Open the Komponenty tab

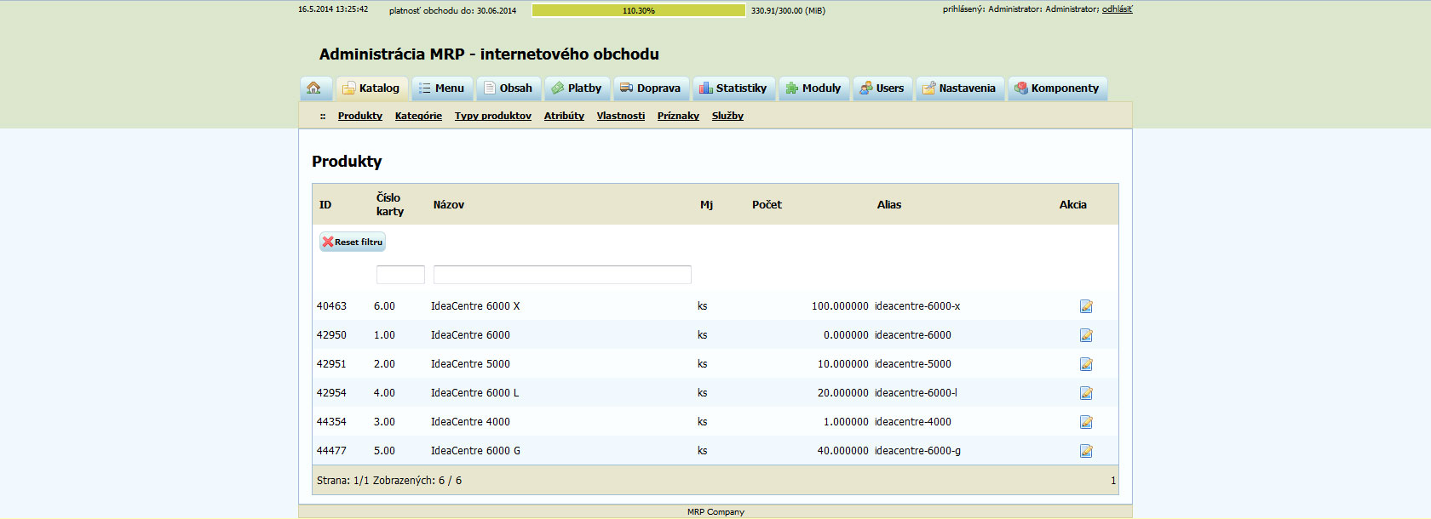pyautogui.click(x=1057, y=88)
